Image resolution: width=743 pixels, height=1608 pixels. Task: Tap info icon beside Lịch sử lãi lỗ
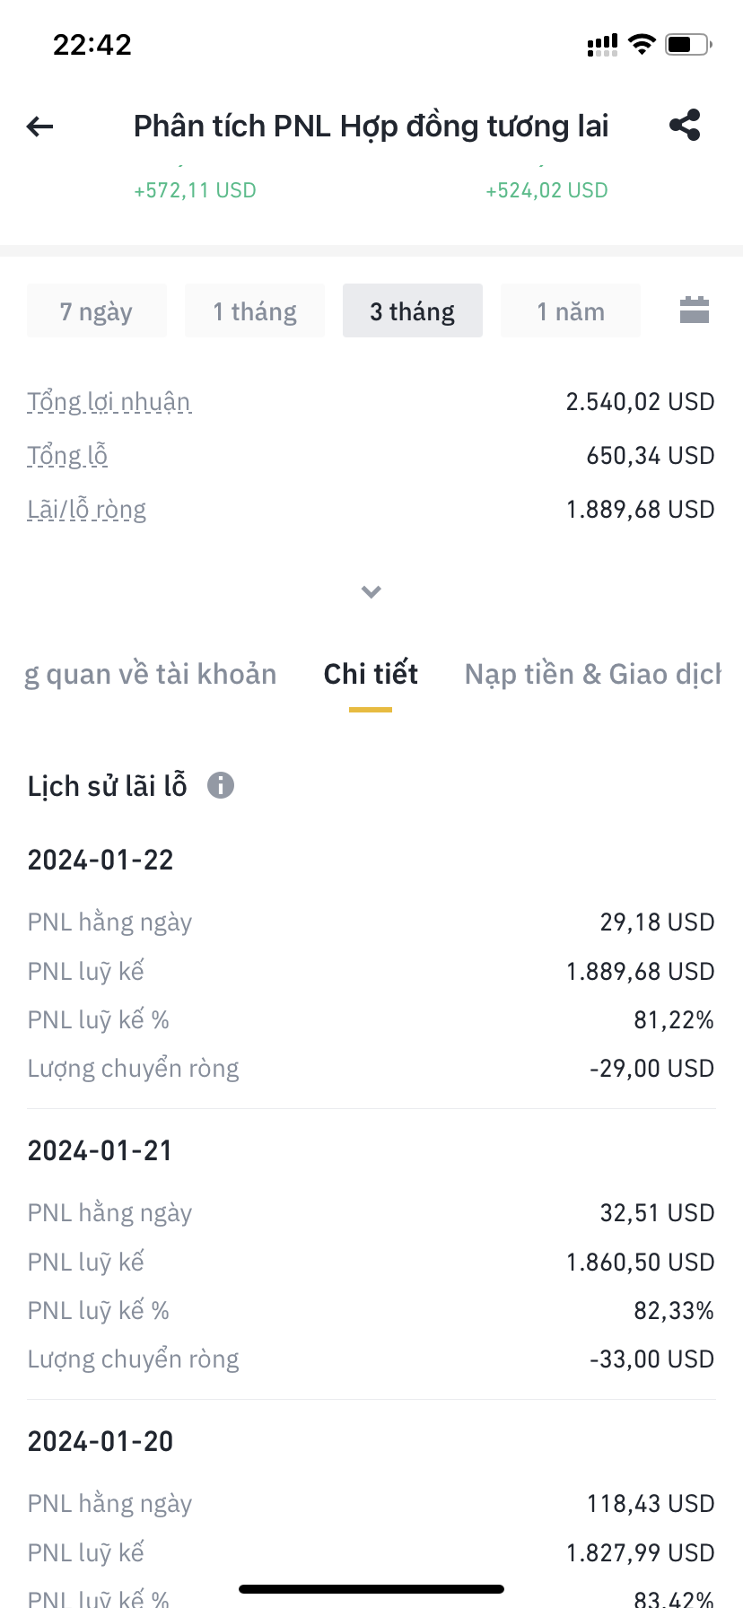[x=221, y=785]
